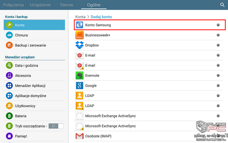
Task: Click the Chmura cloud icon
Action: (9, 35)
